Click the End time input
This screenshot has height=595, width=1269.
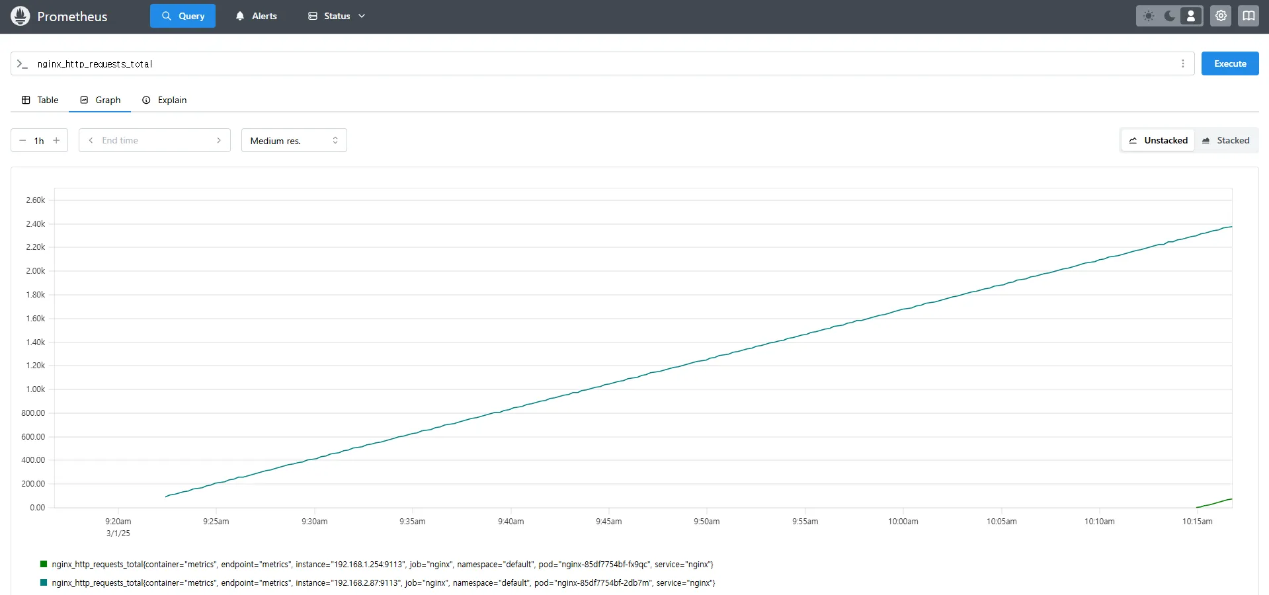point(155,140)
